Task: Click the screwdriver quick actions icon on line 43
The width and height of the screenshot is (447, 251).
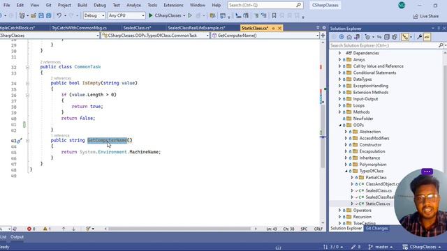Action: 20,141
